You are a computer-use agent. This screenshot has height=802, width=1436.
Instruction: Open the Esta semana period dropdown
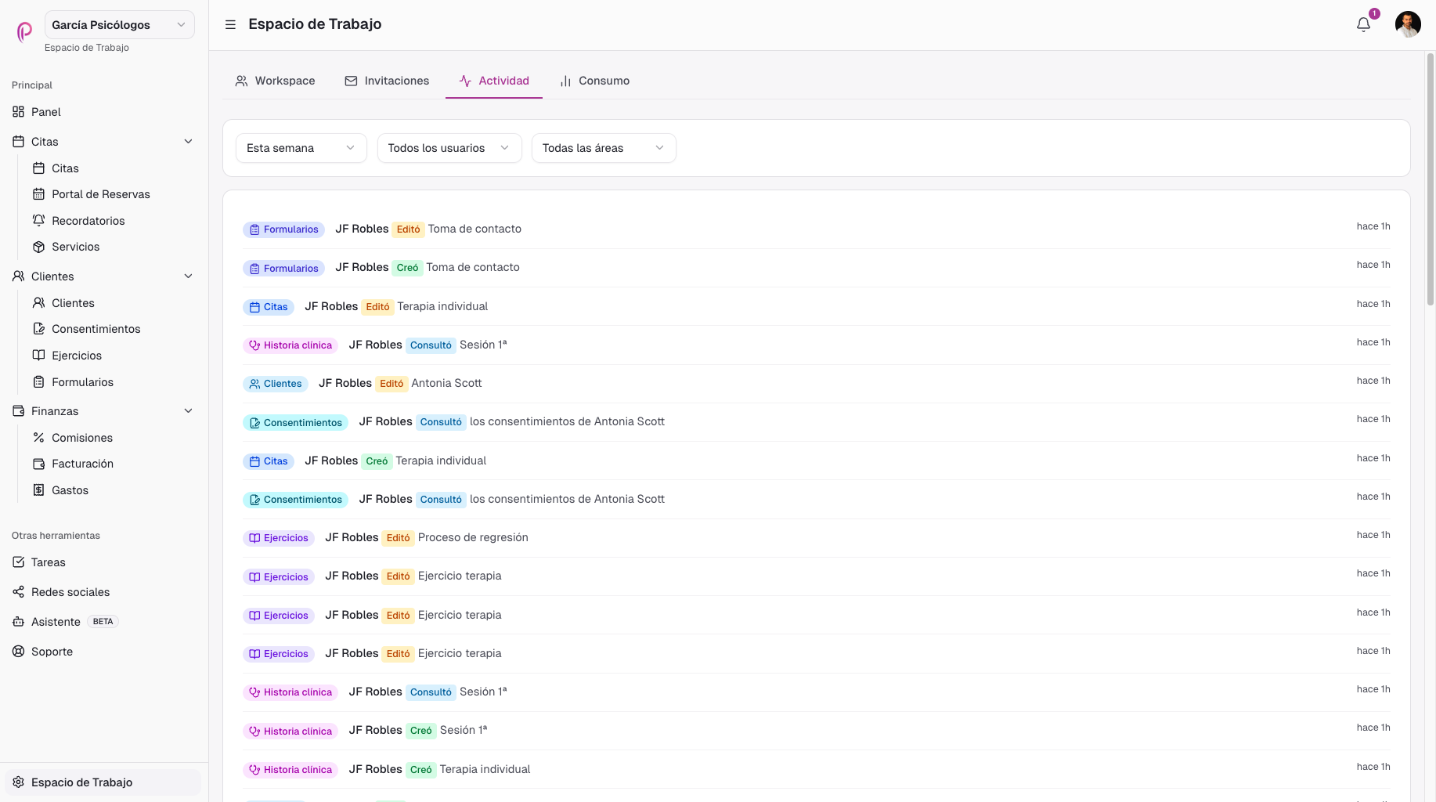(301, 148)
